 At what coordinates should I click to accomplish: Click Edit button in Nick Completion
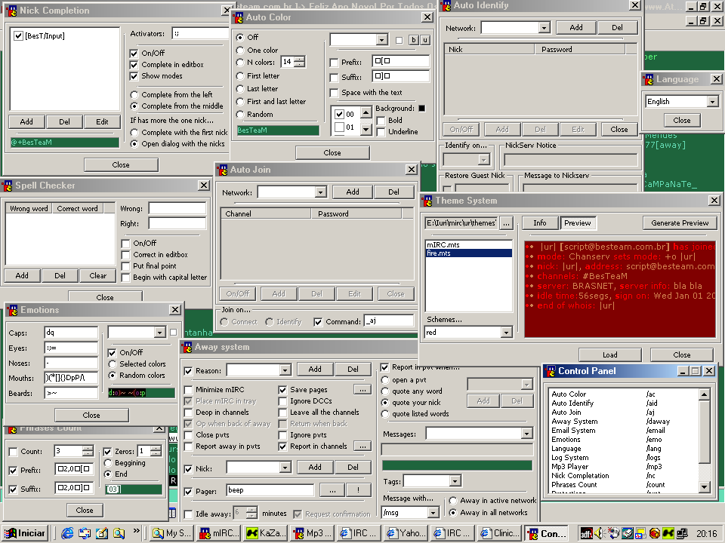(102, 122)
